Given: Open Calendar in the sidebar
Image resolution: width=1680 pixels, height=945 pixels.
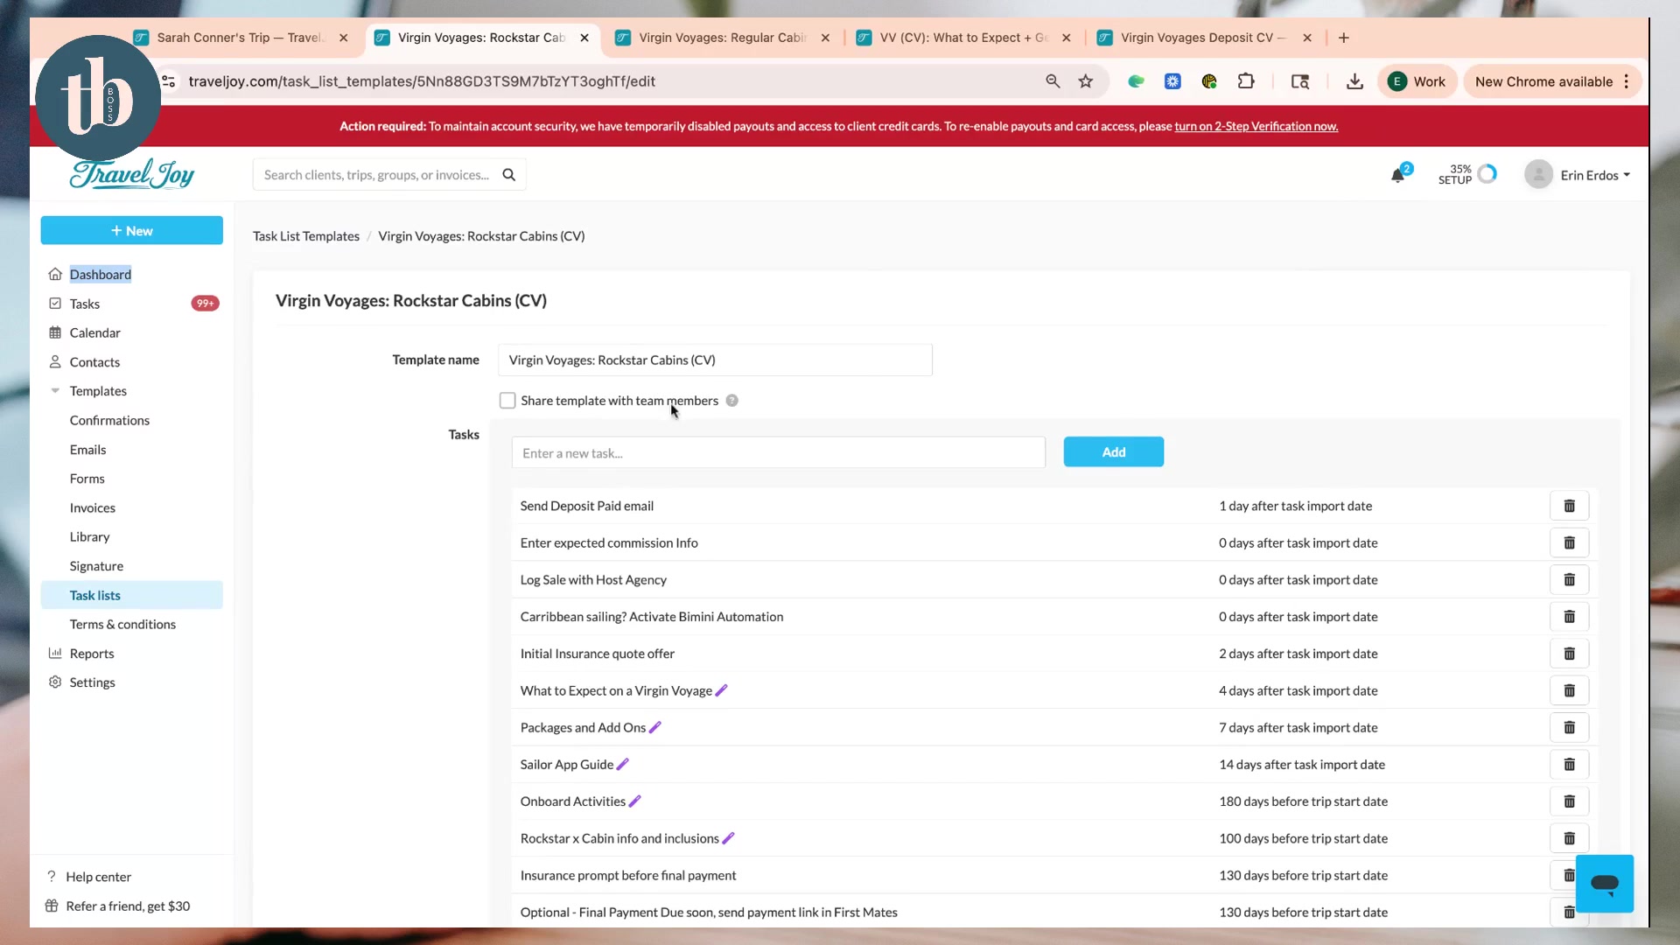Looking at the screenshot, I should 95,332.
